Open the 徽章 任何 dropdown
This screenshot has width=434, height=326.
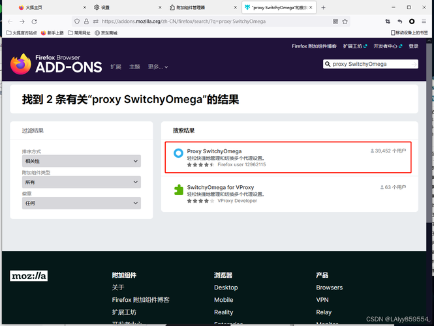(x=82, y=203)
